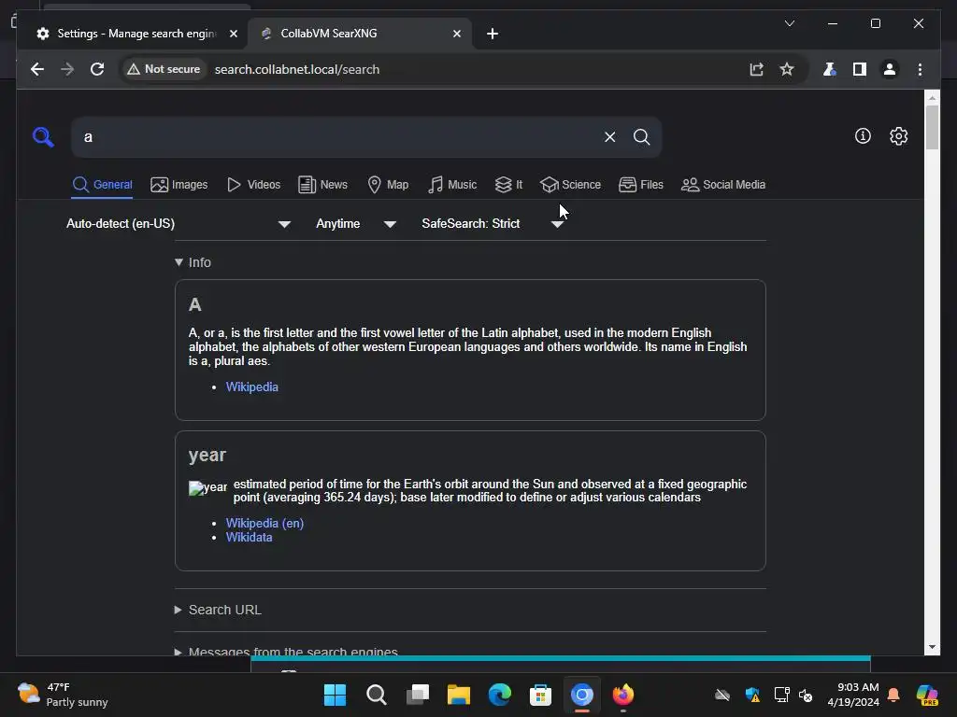Image resolution: width=957 pixels, height=717 pixels.
Task: Open the clock and date flyout
Action: tap(853, 695)
